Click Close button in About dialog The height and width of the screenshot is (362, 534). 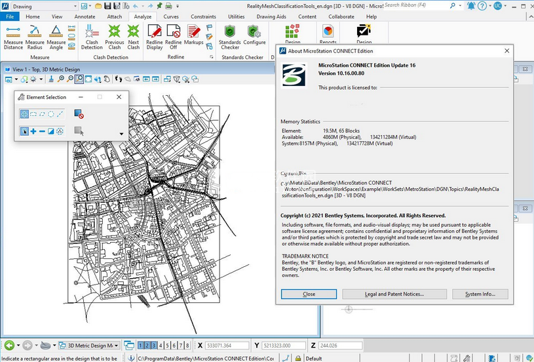coord(309,294)
